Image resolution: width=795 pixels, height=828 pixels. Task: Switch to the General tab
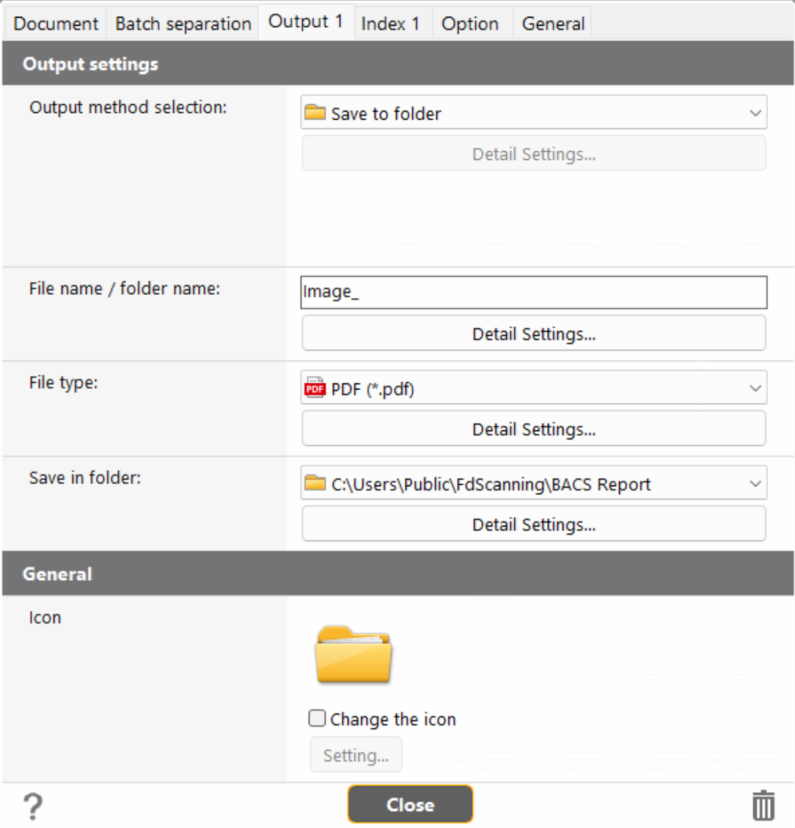click(553, 23)
